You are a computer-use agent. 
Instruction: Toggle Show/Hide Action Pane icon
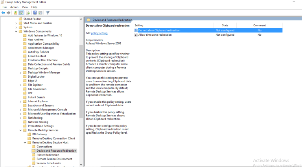pyautogui.click(x=40, y=13)
